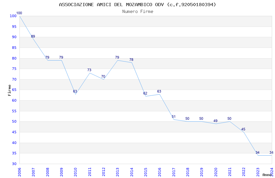This screenshot has width=275, height=178.
Task: Select the 2021 year label
Action: [x=230, y=172]
